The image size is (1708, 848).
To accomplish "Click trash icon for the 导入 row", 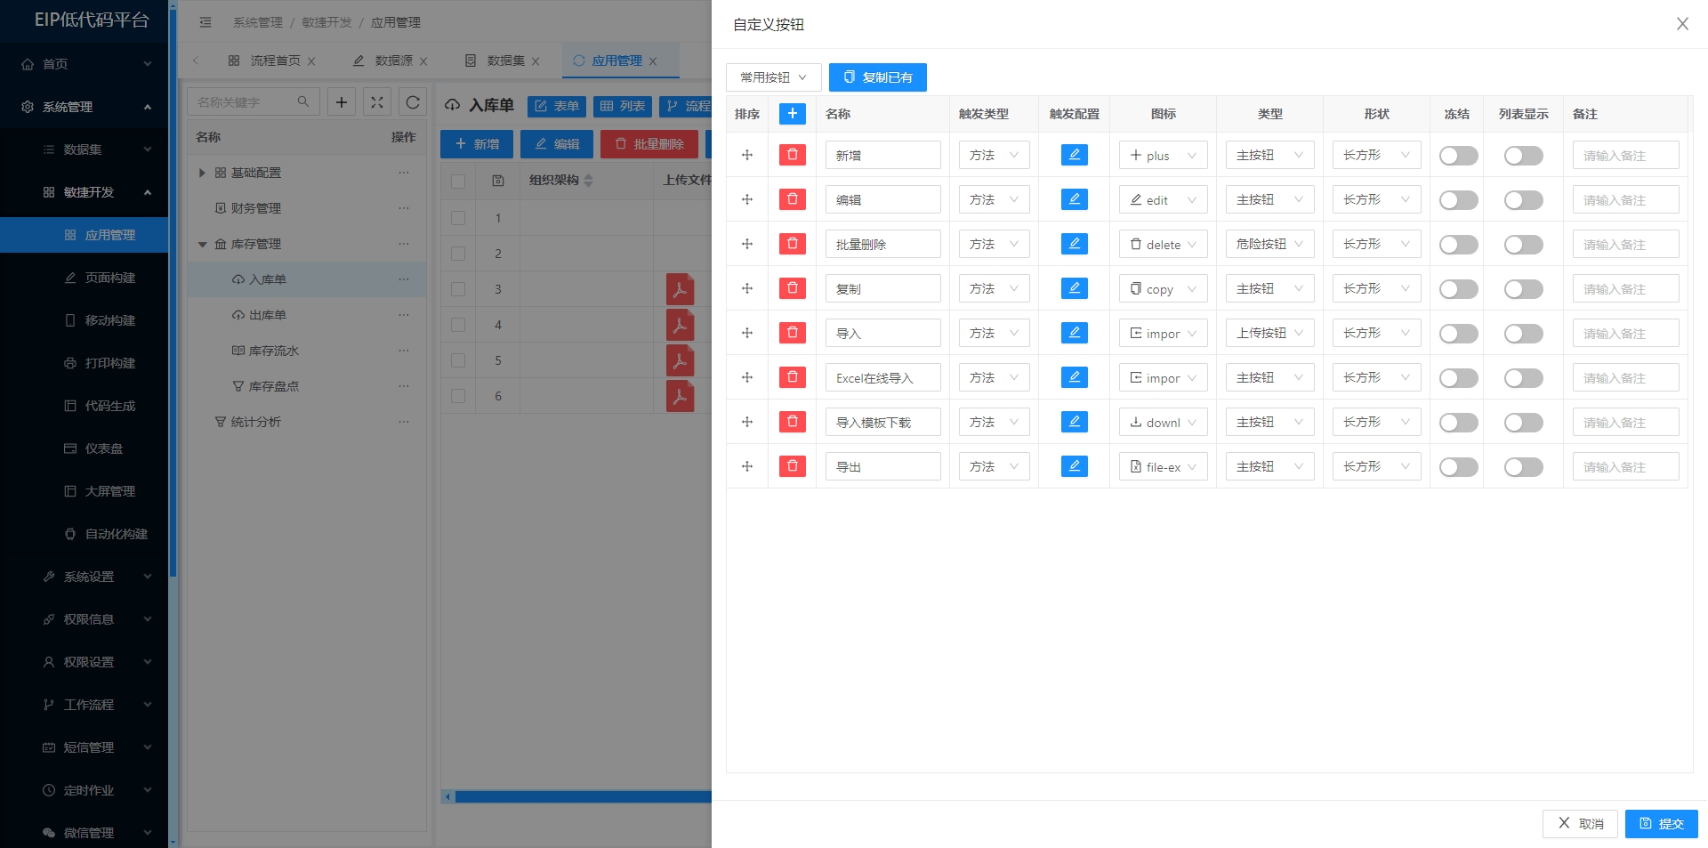I will click(792, 333).
